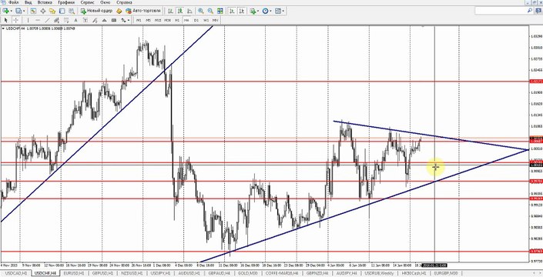Toggle chart auto scroll

point(232,11)
